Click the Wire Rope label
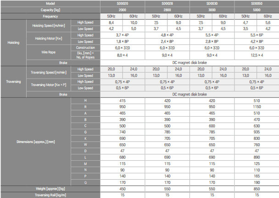This screenshot has width=279, height=198. (49, 52)
